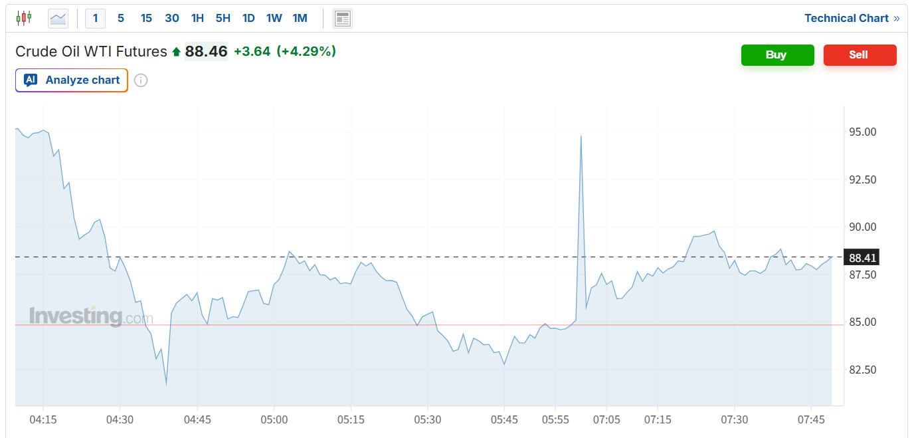The width and height of the screenshot is (910, 438).
Task: Switch to 15 minute interval
Action: pos(146,19)
